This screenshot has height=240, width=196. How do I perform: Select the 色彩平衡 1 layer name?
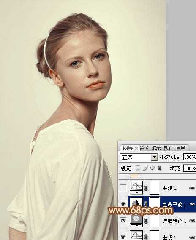pyautogui.click(x=174, y=204)
